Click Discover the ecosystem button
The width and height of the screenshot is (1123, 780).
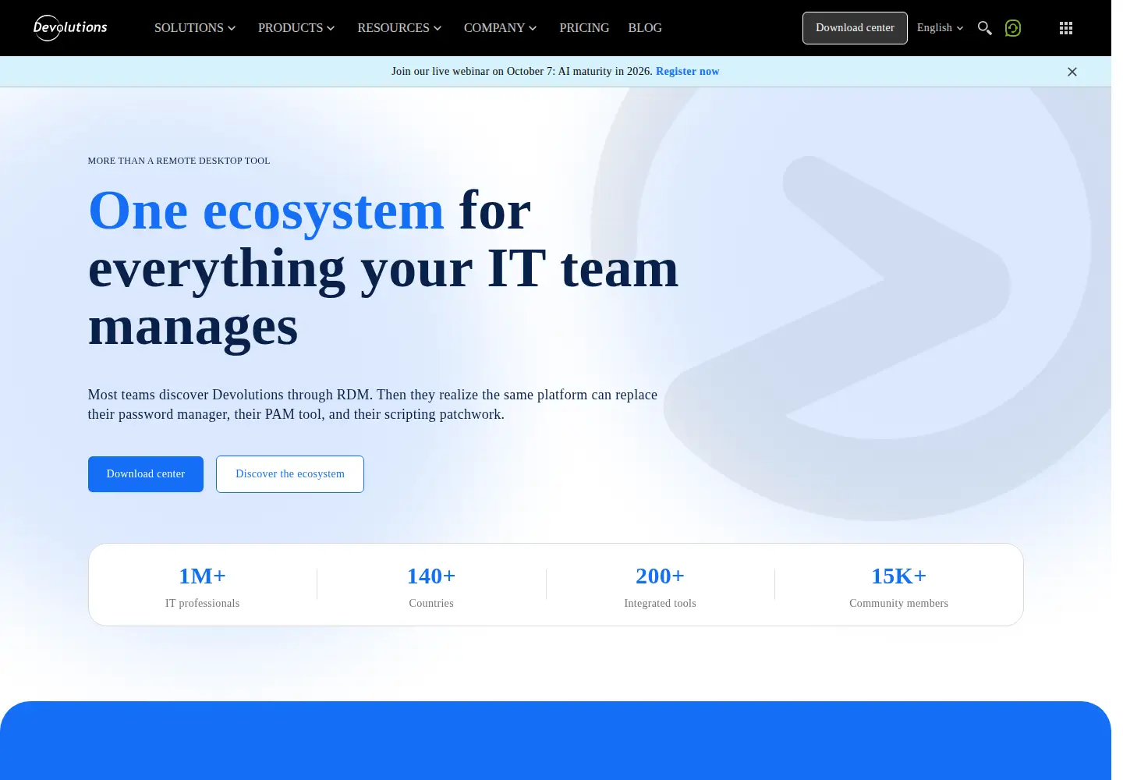click(290, 474)
